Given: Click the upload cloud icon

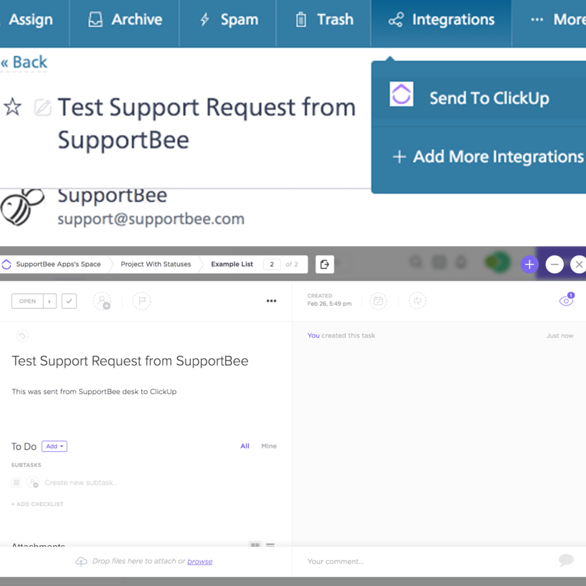Looking at the screenshot, I should 81,562.
